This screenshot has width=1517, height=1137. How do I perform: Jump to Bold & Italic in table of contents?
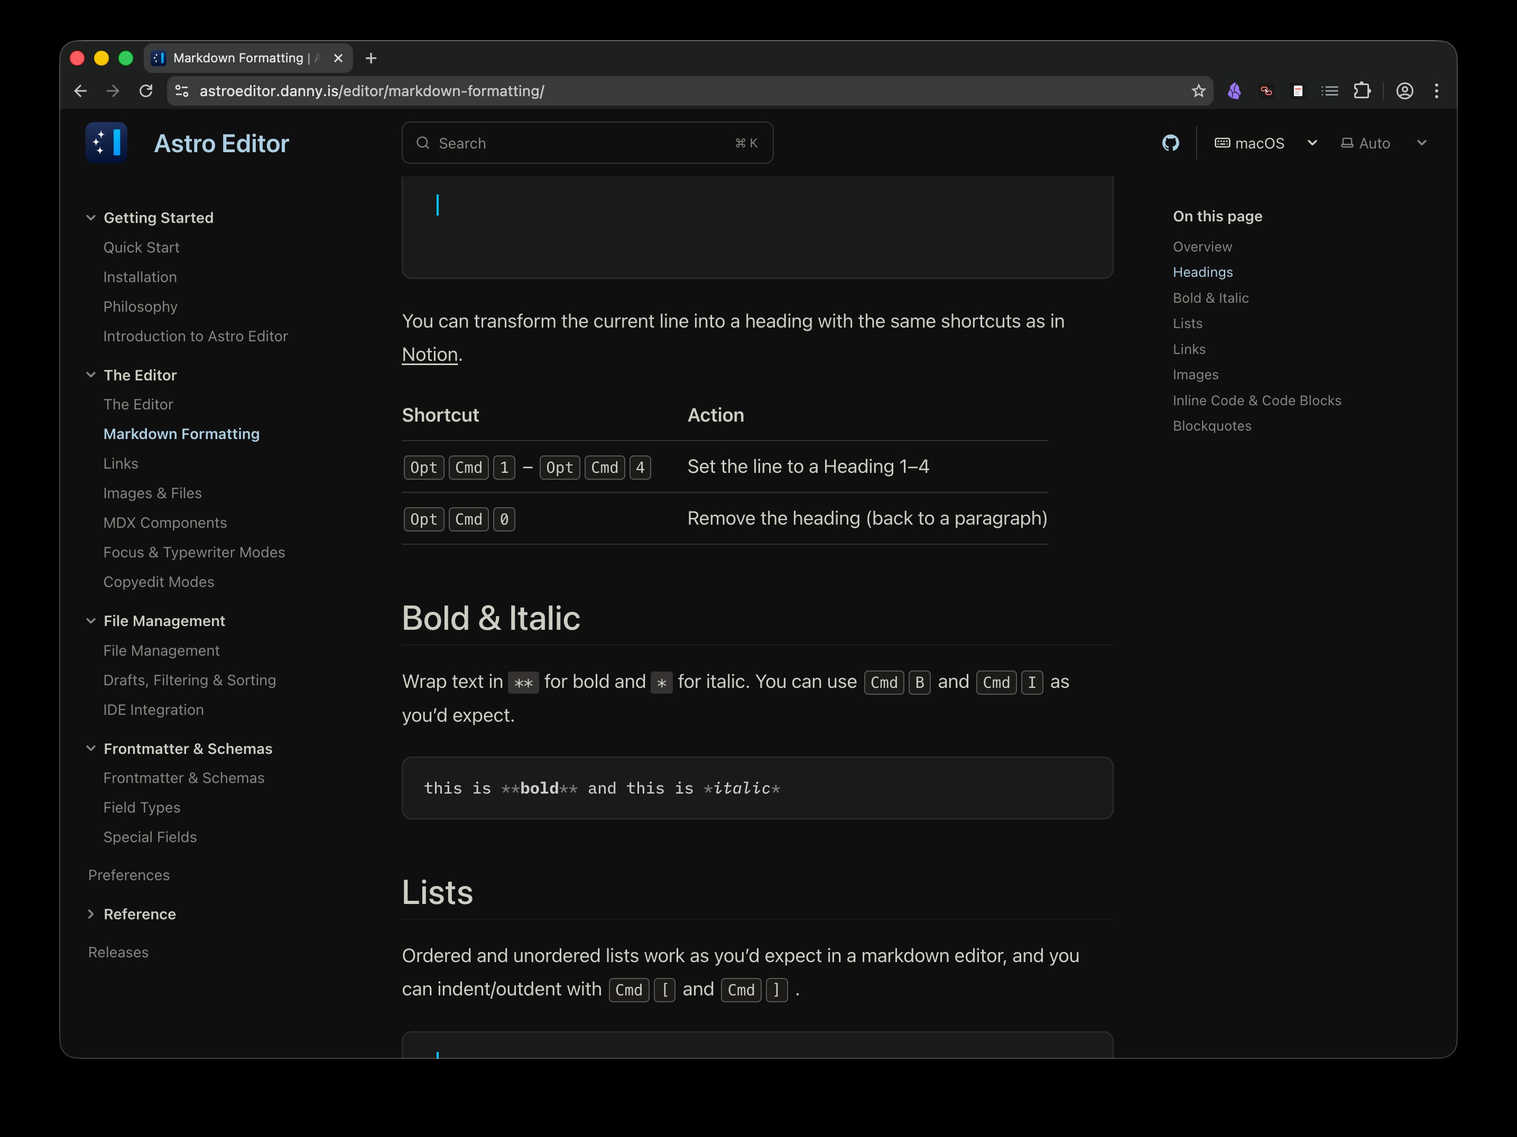pyautogui.click(x=1210, y=297)
